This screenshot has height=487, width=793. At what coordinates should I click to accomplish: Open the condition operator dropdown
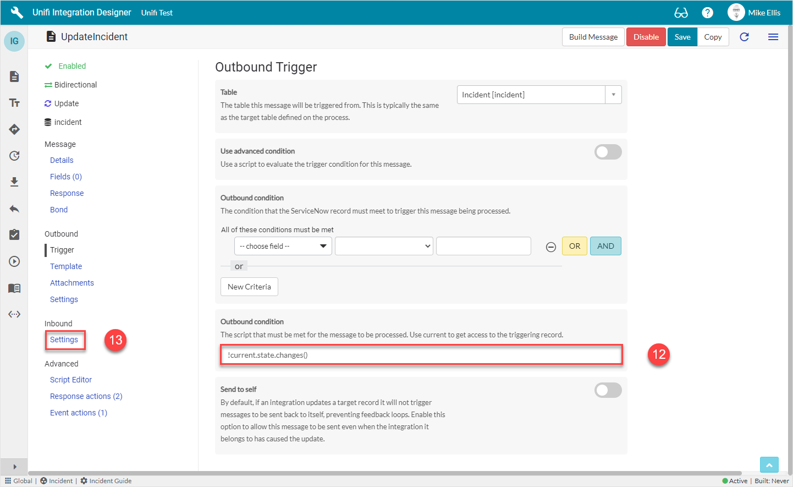384,246
